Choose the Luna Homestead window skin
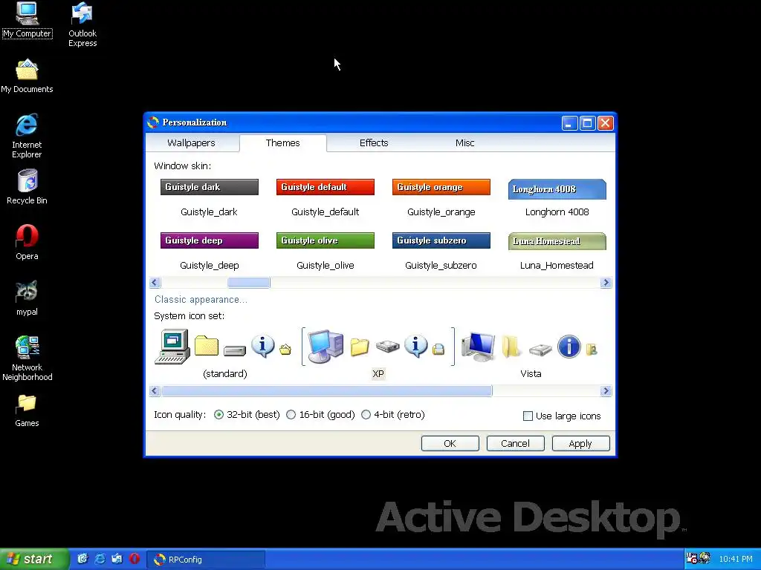761x570 pixels. pos(557,251)
